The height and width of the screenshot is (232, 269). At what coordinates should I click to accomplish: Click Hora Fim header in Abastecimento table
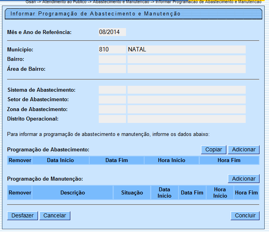pos(229,160)
